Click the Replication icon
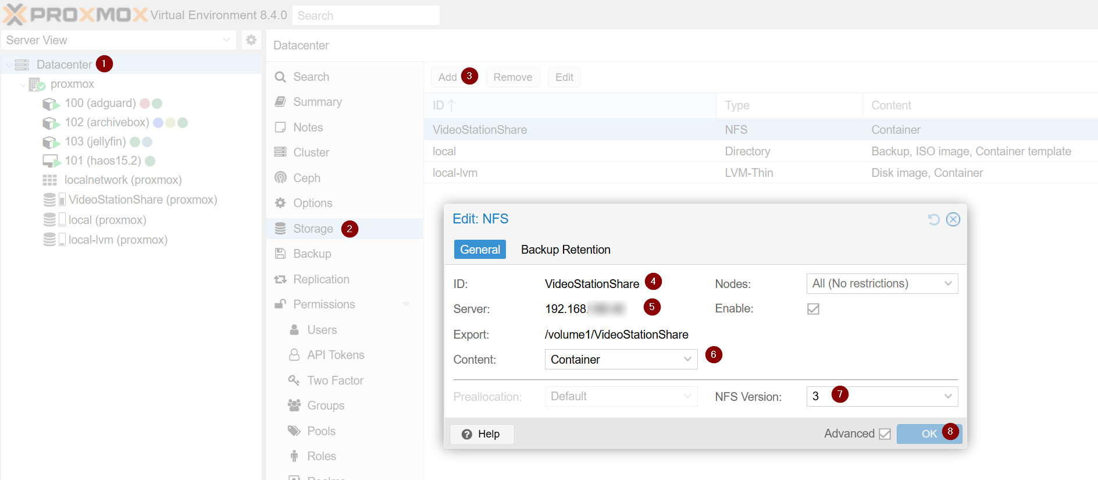 pos(280,279)
